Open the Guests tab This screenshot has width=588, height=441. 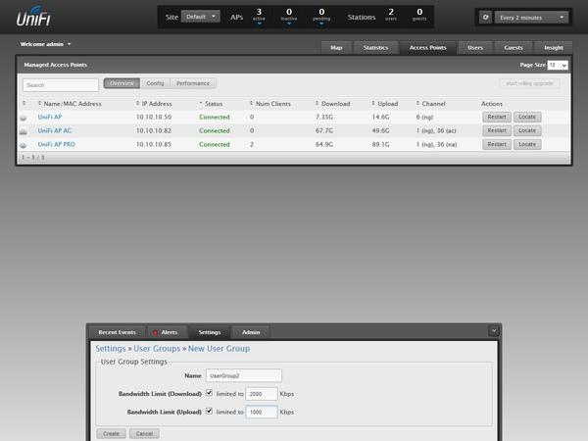[x=514, y=48]
